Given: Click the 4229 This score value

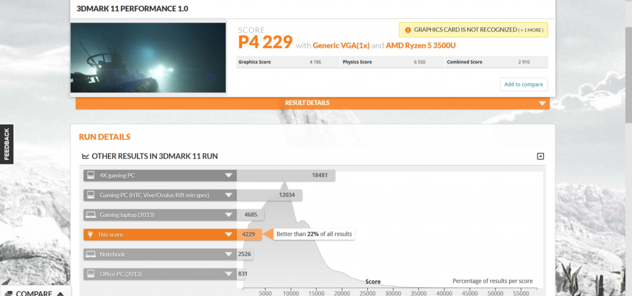Looking at the screenshot, I should (249, 234).
